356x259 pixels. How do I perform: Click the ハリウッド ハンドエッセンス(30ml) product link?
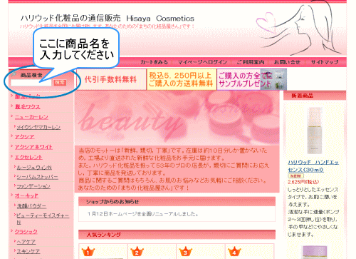(x=313, y=166)
